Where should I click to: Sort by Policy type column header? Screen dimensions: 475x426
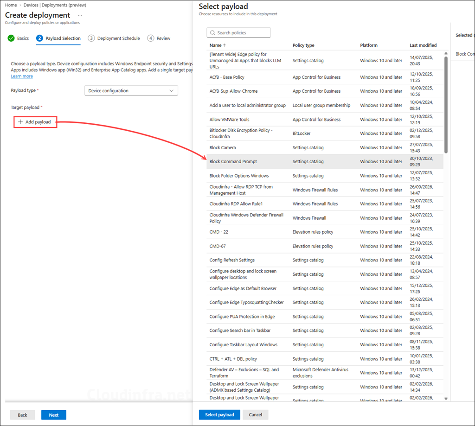(303, 45)
